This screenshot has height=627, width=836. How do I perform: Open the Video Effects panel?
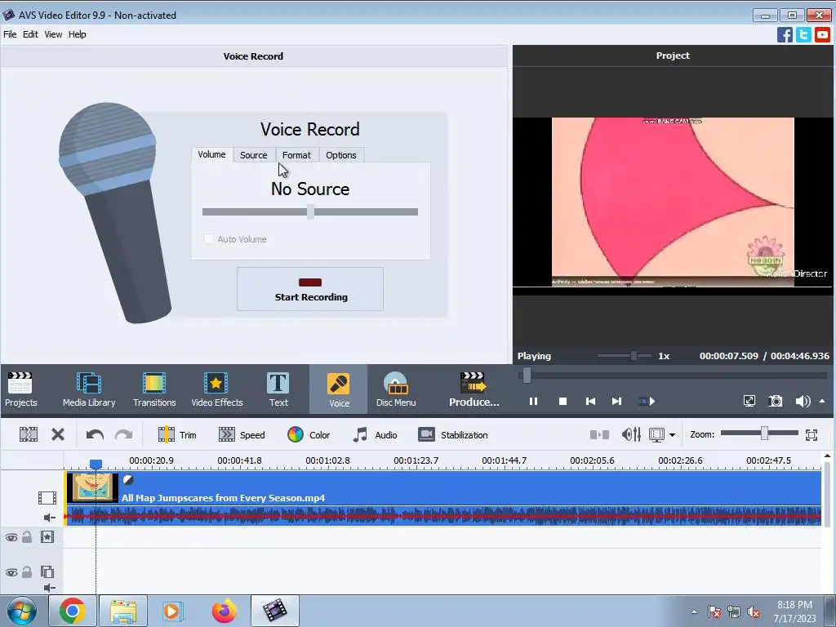point(216,389)
